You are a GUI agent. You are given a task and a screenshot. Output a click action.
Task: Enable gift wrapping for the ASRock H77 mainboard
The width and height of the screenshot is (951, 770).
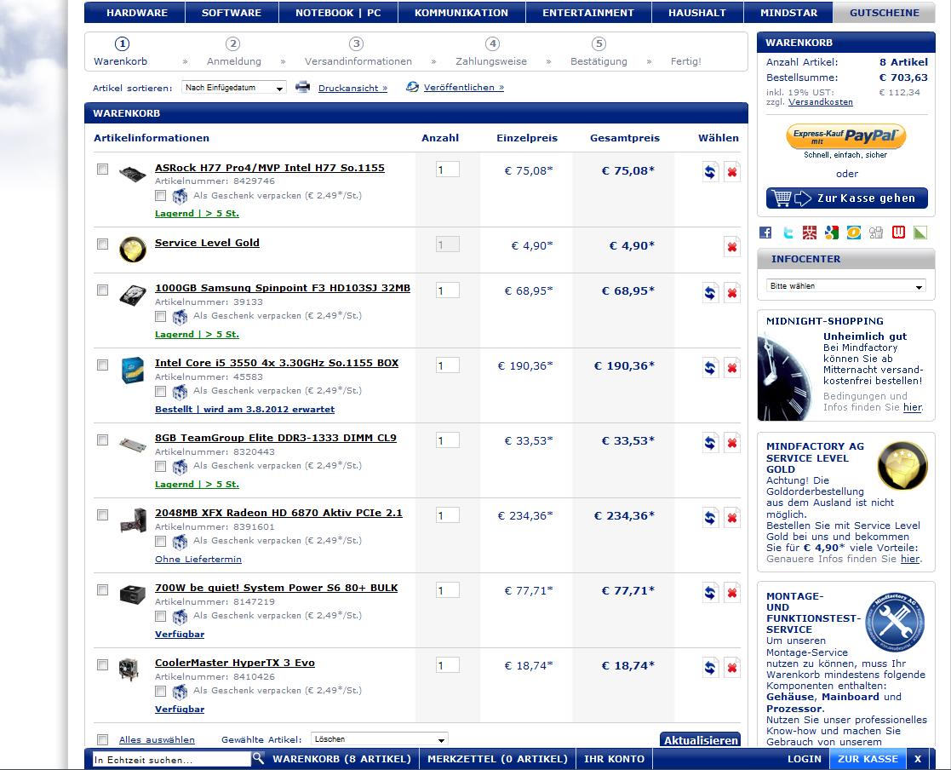[160, 195]
